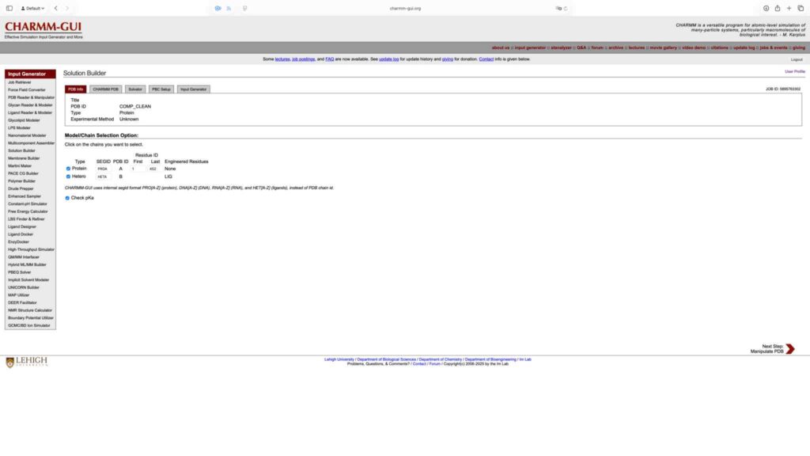
Task: Switch to the PBC Setup tab
Action: tap(161, 89)
